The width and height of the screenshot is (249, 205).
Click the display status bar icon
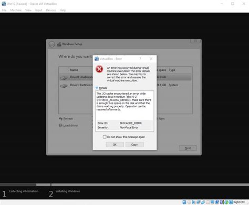[x=212, y=202]
